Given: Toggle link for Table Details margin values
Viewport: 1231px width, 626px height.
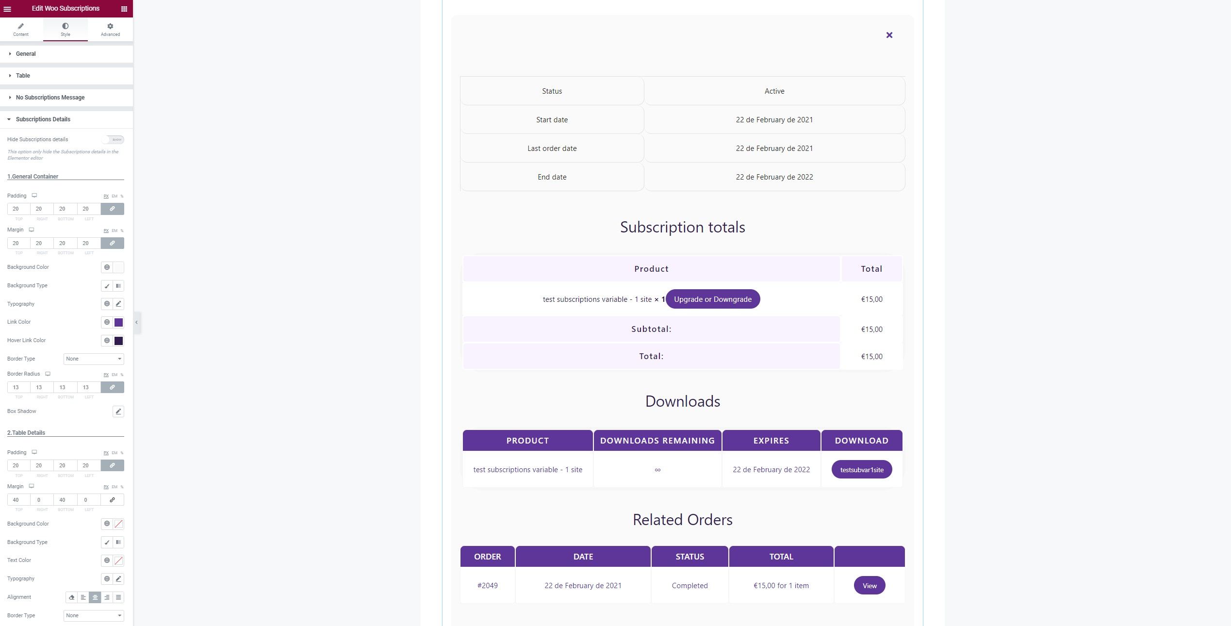Looking at the screenshot, I should click(x=113, y=500).
